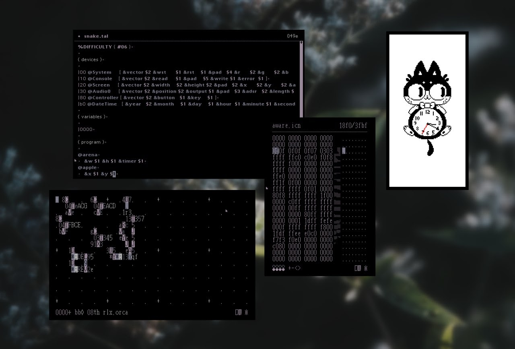Toggle the first hollow circle in hex editor
Viewport: 515px width, 349px height.
(274, 266)
